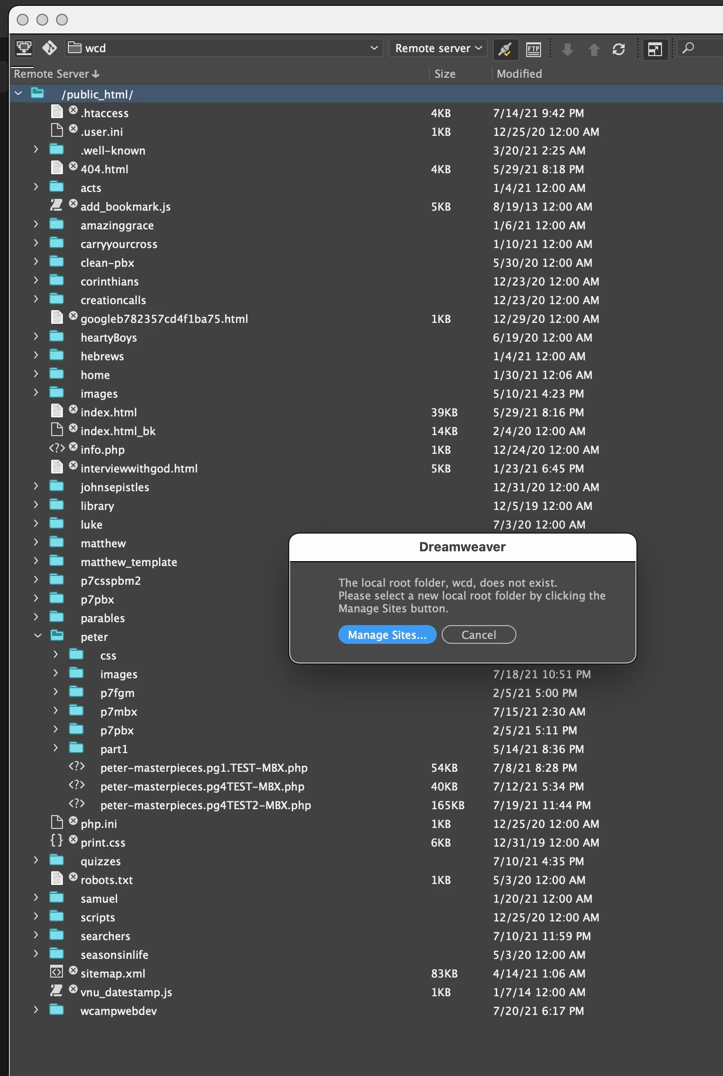Screen dimensions: 723x1076
Task: Expand the heartyBoys folder
Action: tap(36, 336)
